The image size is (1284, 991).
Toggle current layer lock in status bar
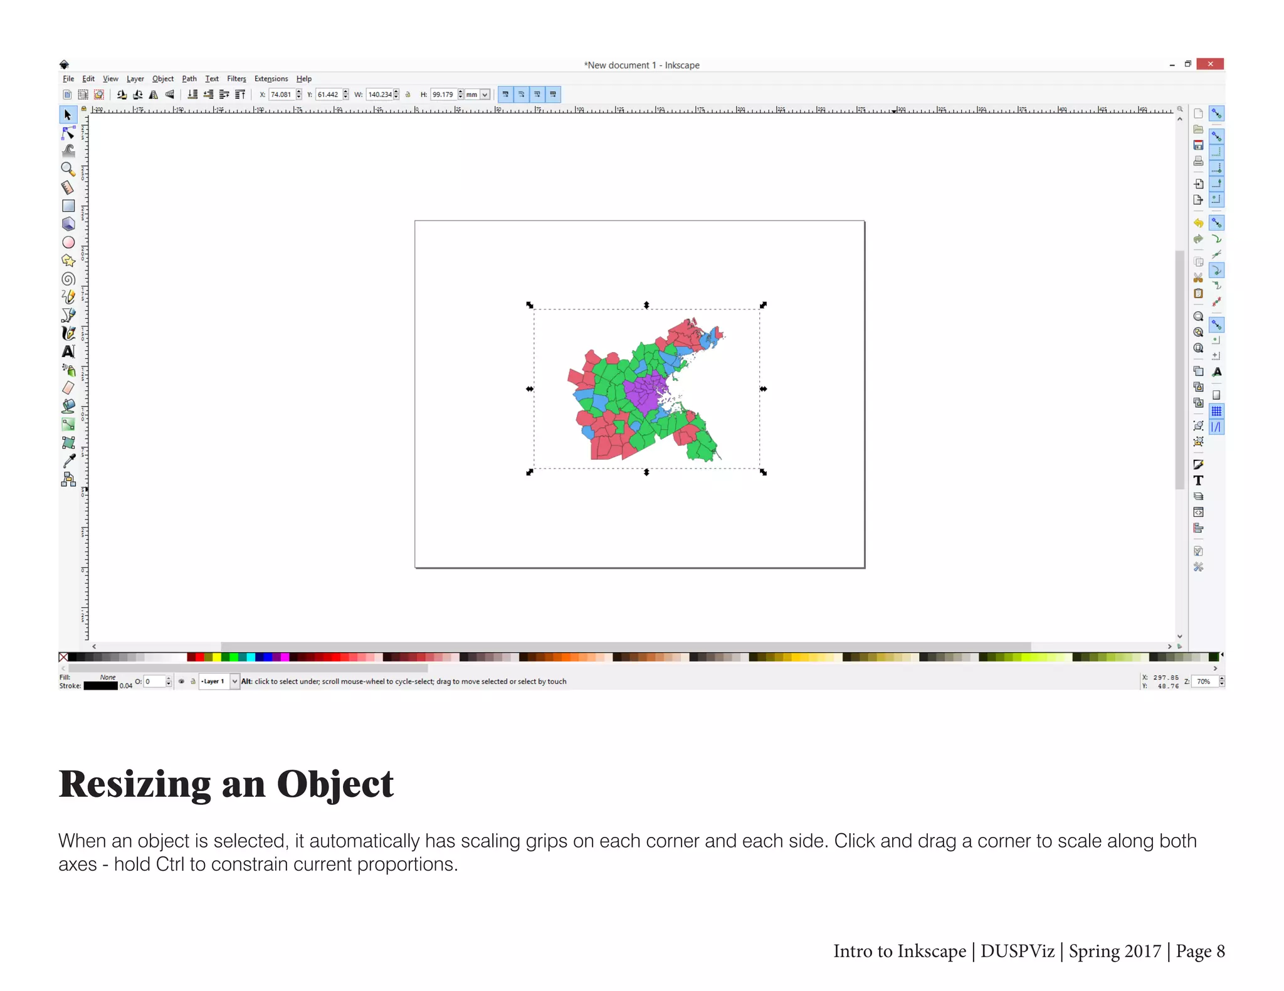tap(193, 682)
